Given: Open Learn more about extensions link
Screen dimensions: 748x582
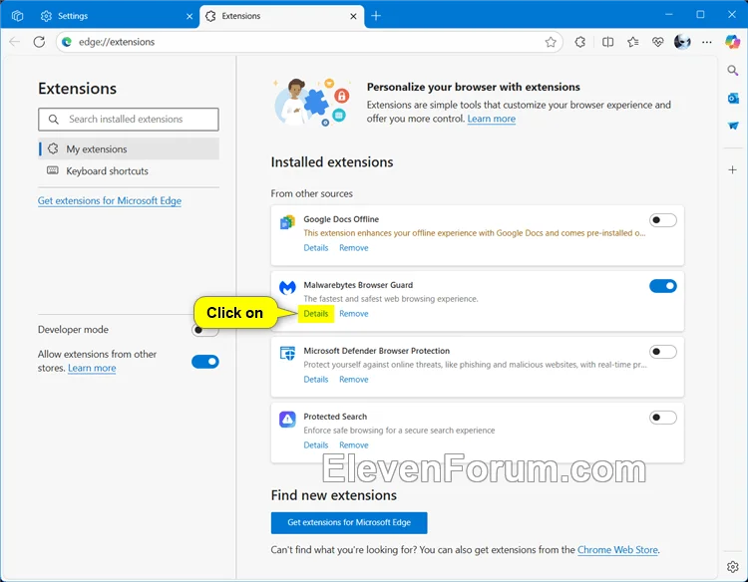Looking at the screenshot, I should click(x=492, y=119).
